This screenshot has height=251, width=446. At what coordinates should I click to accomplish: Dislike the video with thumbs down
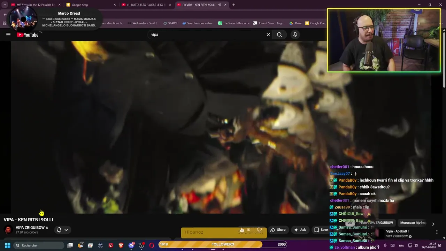click(x=259, y=230)
